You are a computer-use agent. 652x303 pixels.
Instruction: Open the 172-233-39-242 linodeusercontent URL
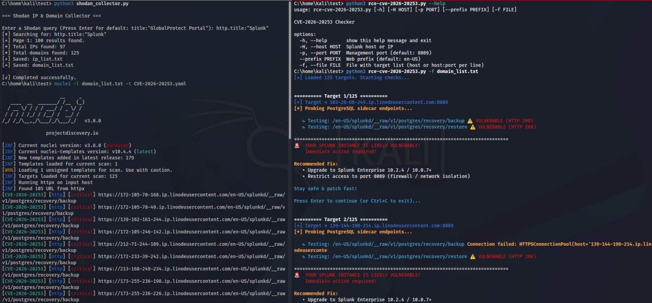pos(143,259)
